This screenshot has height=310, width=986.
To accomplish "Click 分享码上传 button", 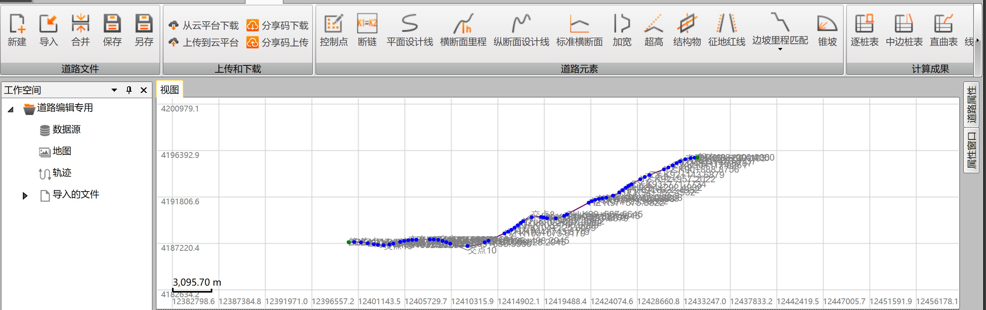I will pyautogui.click(x=278, y=43).
